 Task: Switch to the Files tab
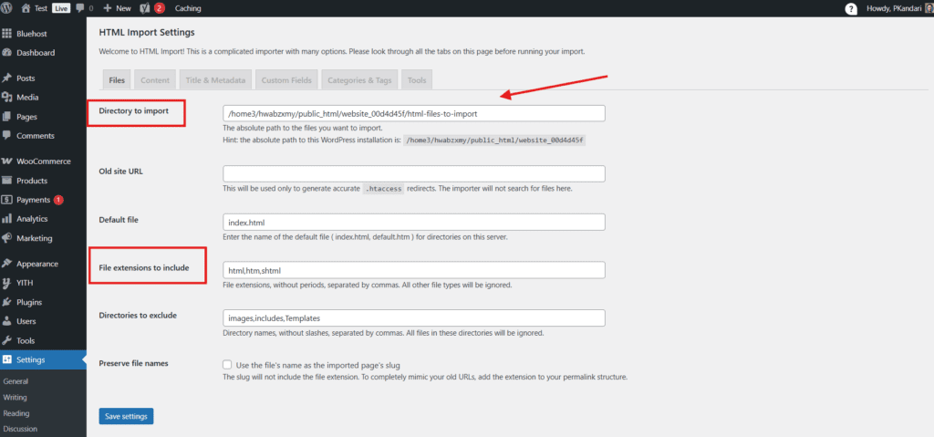[117, 80]
